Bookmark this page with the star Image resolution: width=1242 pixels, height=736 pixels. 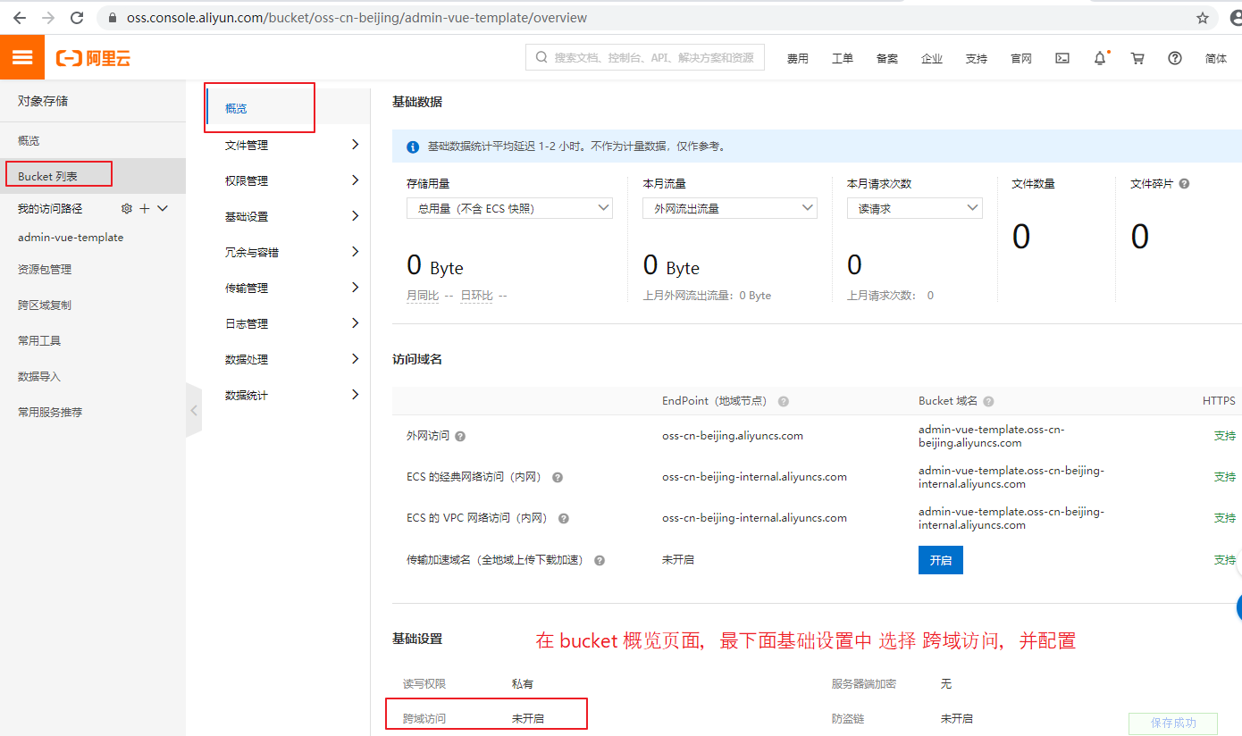[x=1203, y=18]
